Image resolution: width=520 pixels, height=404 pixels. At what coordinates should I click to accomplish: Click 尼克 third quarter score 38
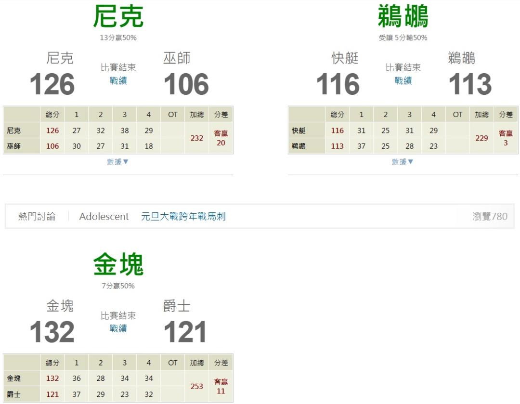(125, 130)
